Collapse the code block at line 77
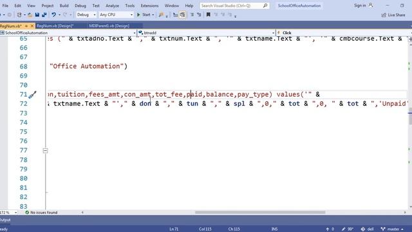The image size is (412, 232). [45, 151]
